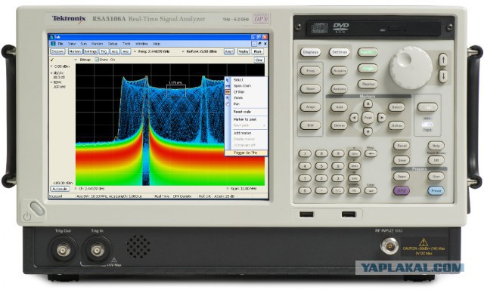The image size is (484, 290).
Task: Tap the Hz unit key on keypad
Action: click(354, 191)
